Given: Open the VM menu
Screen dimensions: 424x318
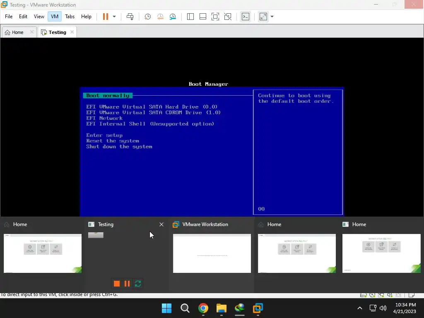Looking at the screenshot, I should click(x=55, y=17).
